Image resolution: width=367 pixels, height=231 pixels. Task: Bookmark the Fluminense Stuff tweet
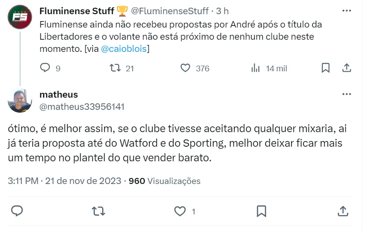coord(325,68)
